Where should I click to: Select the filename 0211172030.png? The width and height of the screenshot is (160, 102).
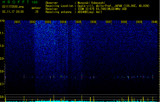(13, 7)
